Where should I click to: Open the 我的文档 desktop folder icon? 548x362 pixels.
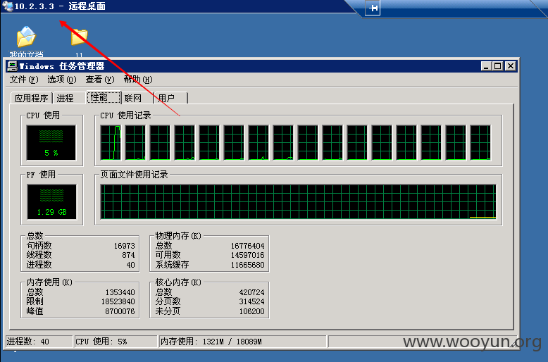tap(26, 37)
